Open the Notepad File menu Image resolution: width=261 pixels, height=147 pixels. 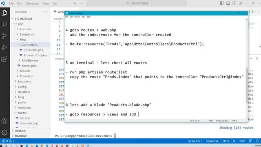66,17
